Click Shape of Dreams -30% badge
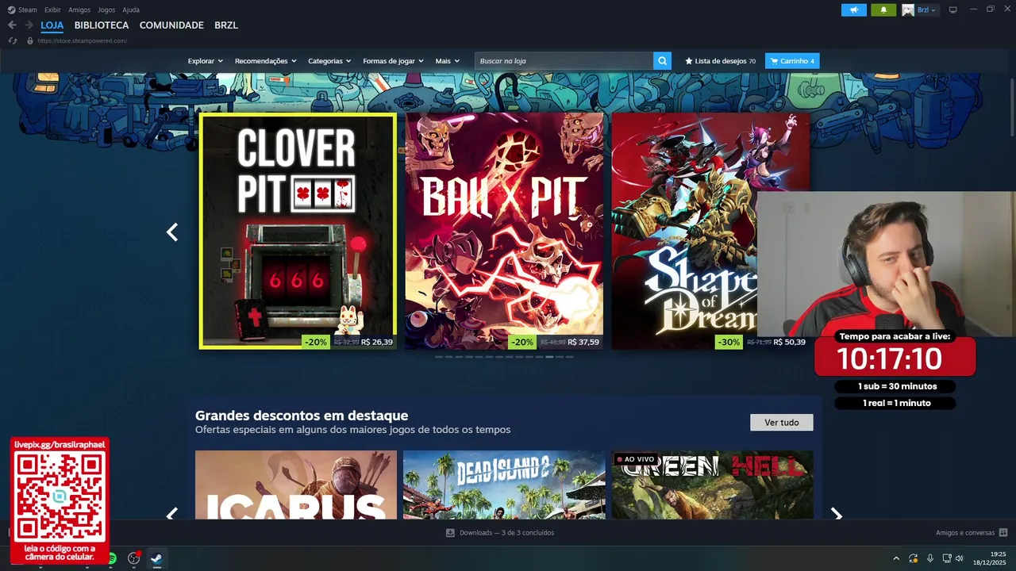Screen dimensions: 1016x571 pos(728,343)
